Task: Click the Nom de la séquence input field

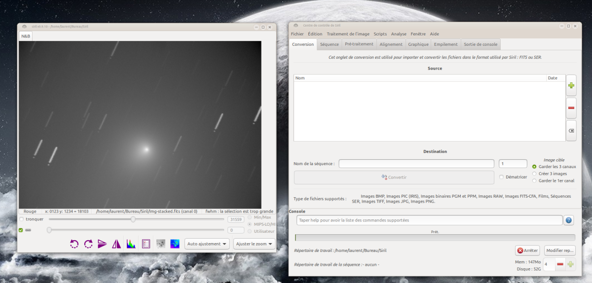Action: pyautogui.click(x=416, y=164)
